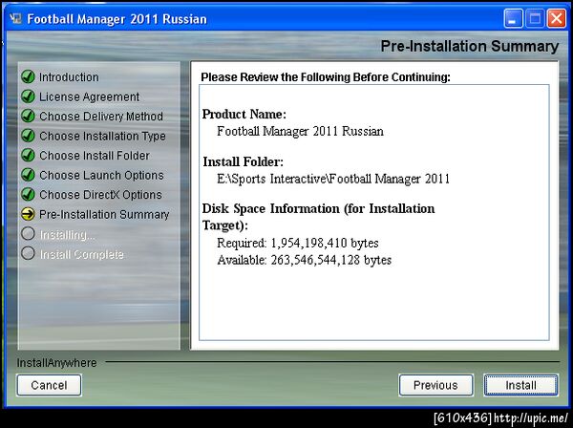The height and width of the screenshot is (428, 573).
Task: Click the Football Manager 2011 Russian window title
Action: click(x=117, y=19)
